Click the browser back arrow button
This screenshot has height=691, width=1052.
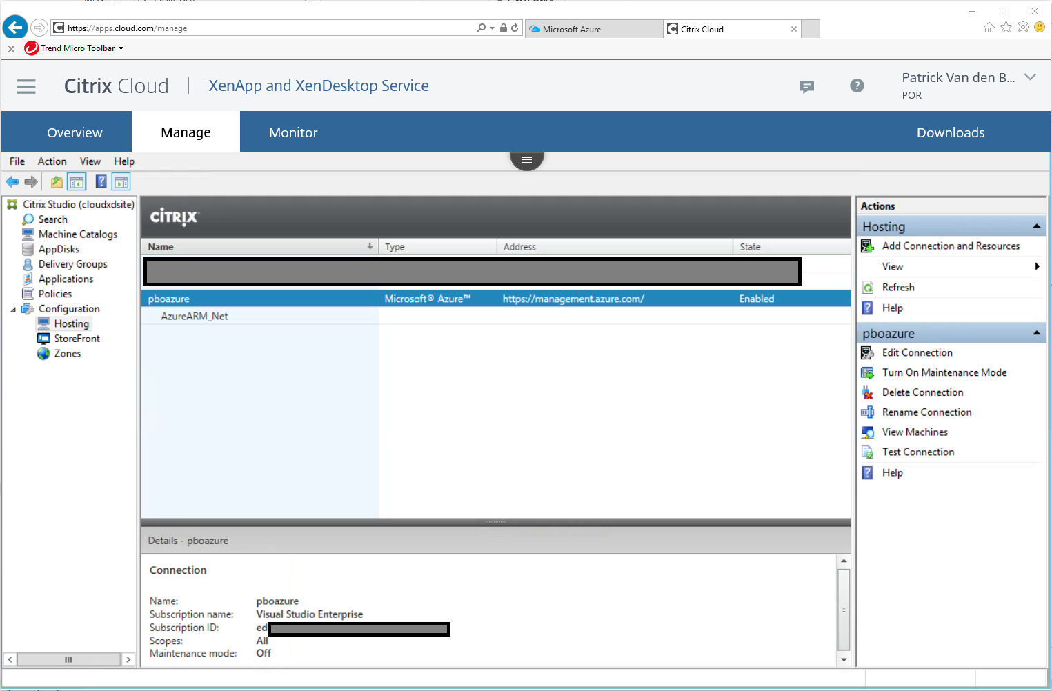(x=14, y=28)
